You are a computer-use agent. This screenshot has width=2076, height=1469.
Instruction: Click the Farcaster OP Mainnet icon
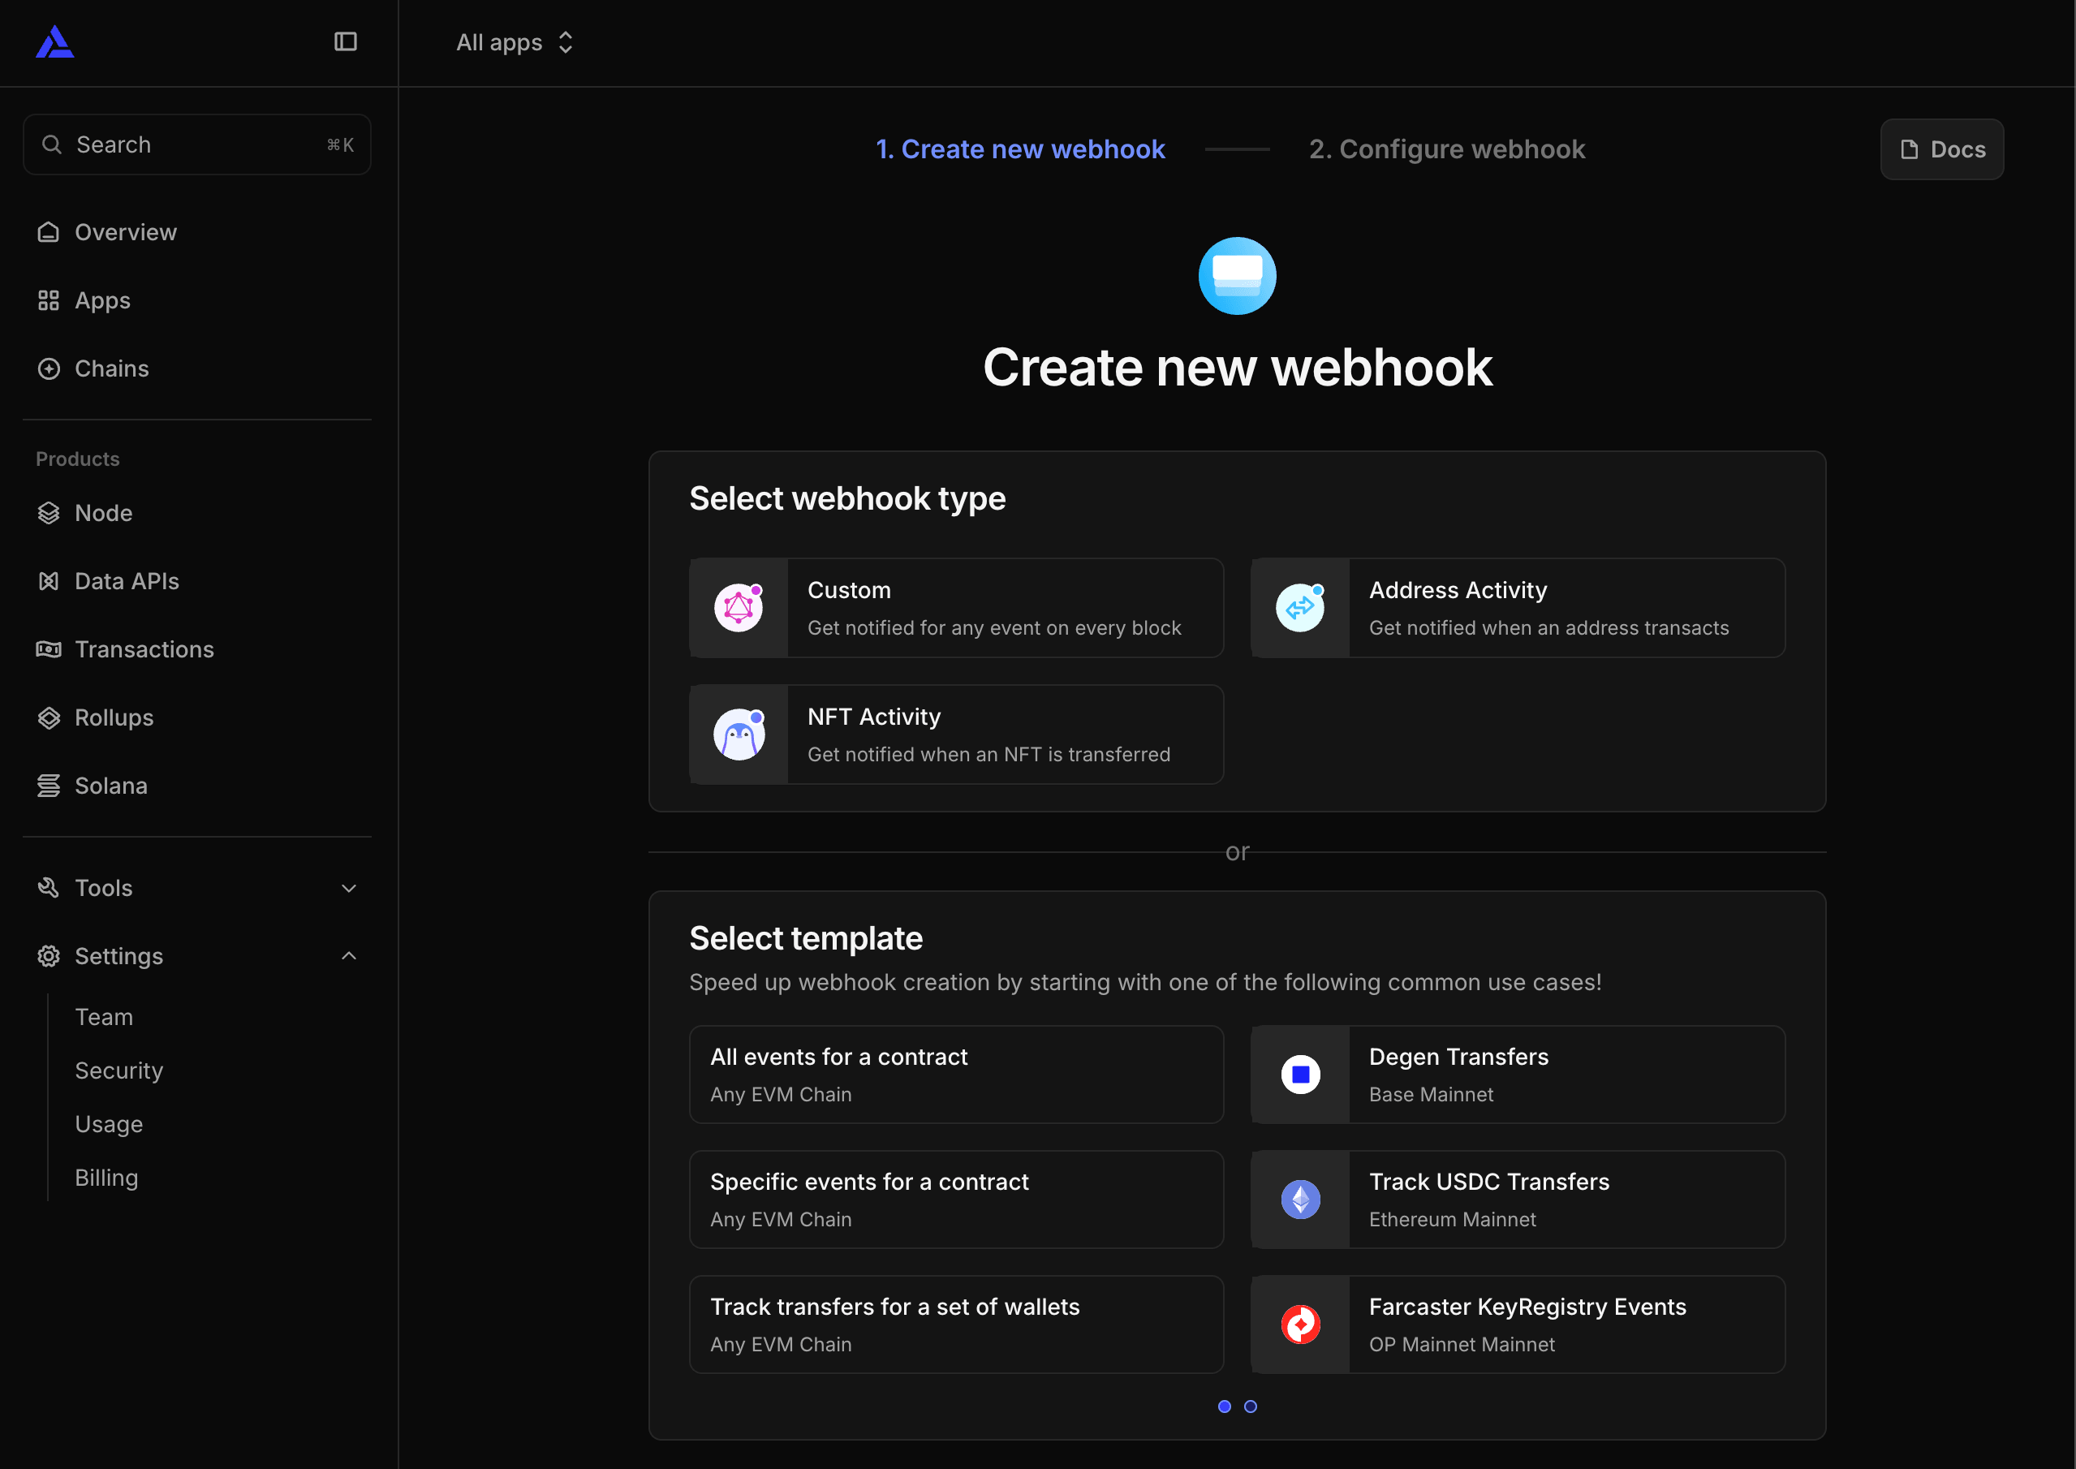1301,1325
